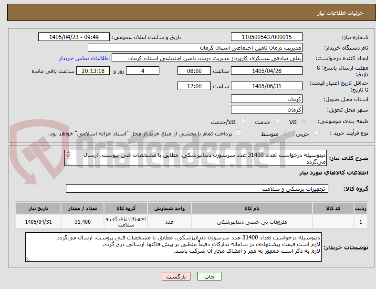Click the announcement date field 1405/04/23 - 09:49

[x=74, y=37]
